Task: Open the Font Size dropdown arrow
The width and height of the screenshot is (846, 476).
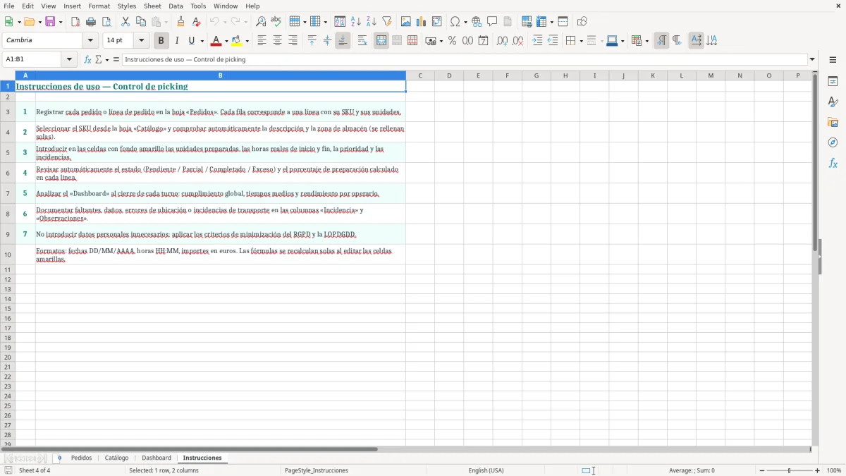Action: [141, 41]
